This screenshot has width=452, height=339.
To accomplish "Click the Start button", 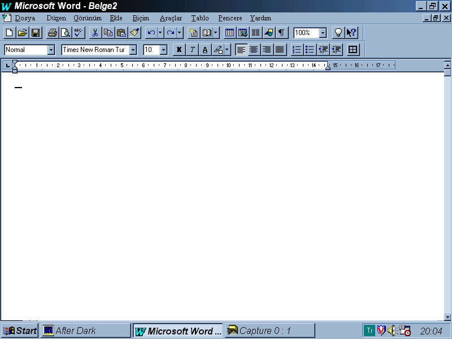I will tap(20, 331).
